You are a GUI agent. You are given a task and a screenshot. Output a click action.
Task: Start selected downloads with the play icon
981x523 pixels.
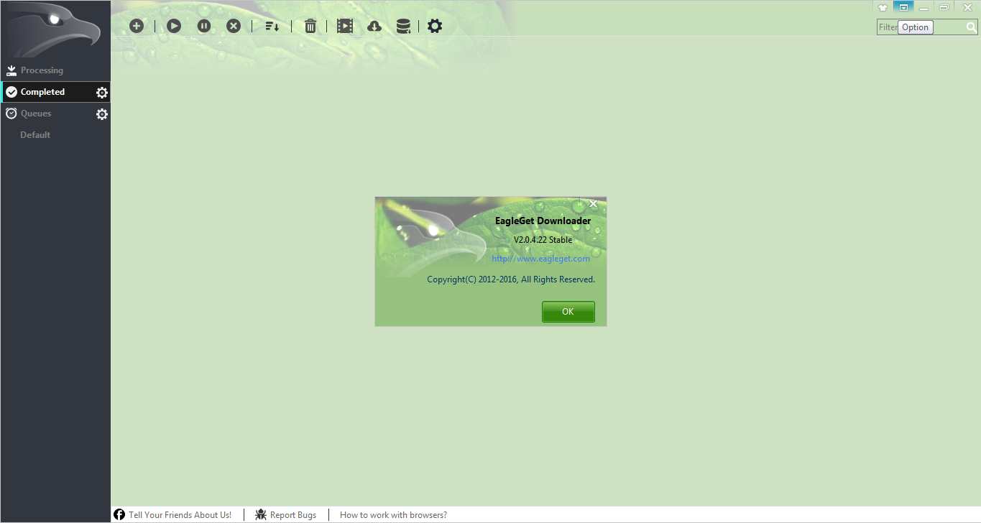click(x=174, y=26)
